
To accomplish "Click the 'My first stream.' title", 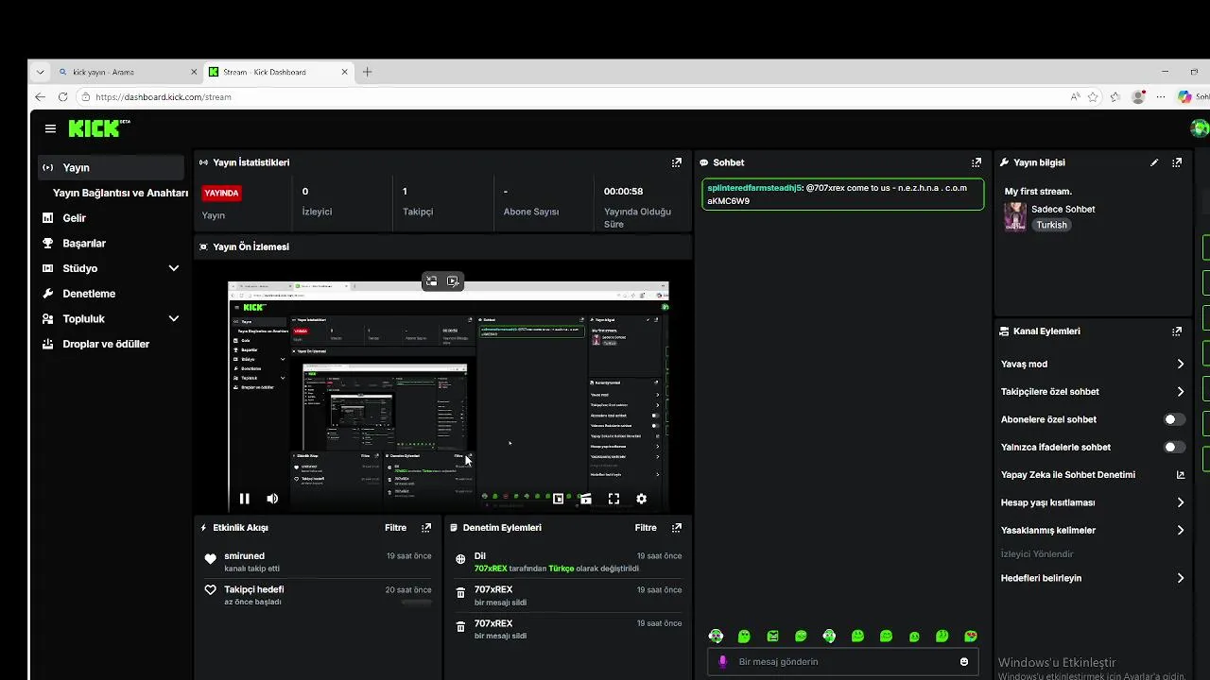I will coord(1038,192).
